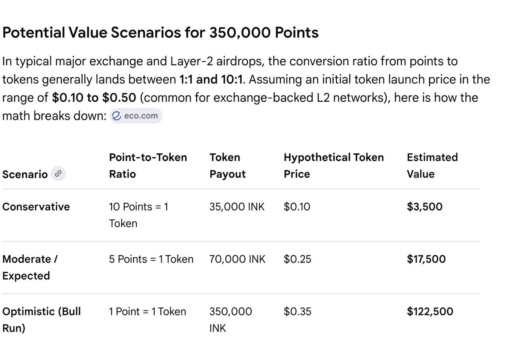The width and height of the screenshot is (516, 344).
Task: Click the Hypothetical Token Price header
Action: (x=334, y=165)
